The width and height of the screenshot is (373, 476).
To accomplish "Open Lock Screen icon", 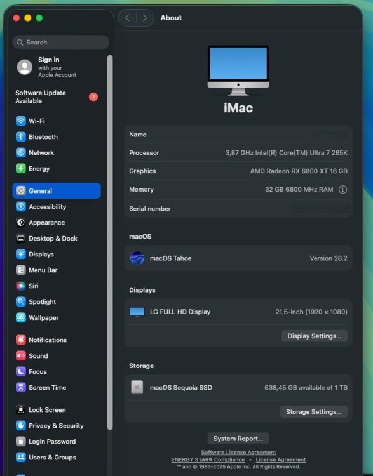I will (21, 409).
